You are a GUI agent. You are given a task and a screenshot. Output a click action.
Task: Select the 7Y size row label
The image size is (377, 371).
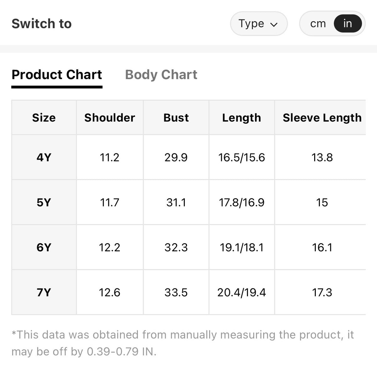[x=44, y=292]
